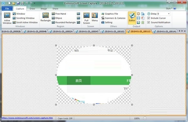Open document tab 2019-01-25_100024
The image size is (188, 122).
click(61, 31)
